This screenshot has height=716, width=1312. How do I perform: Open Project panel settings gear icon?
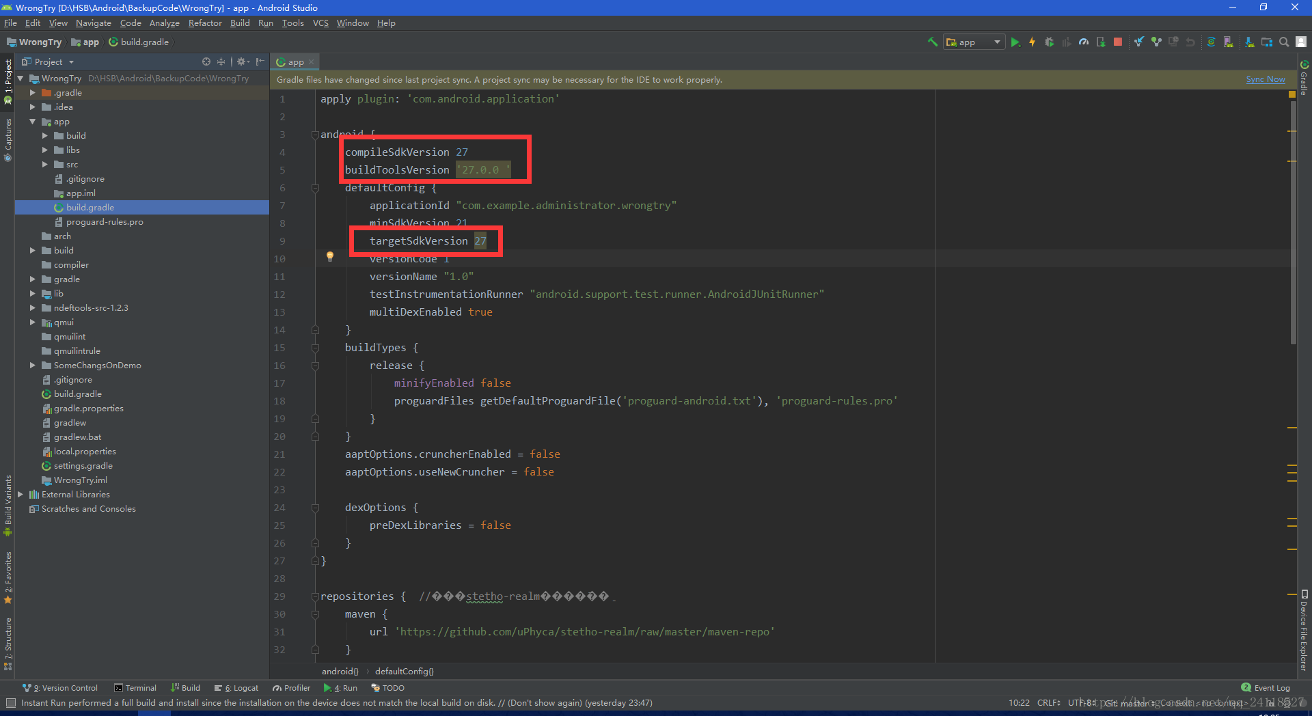242,61
